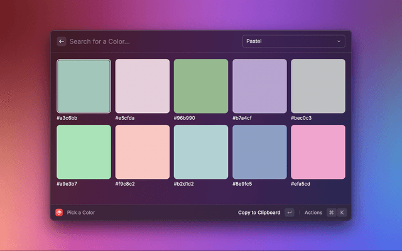The height and width of the screenshot is (251, 402).
Task: Select the #a3c6bb color swatch
Action: [x=84, y=86]
